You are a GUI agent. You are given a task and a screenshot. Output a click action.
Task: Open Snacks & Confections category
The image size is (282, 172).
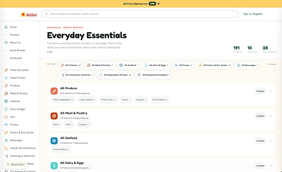point(23,148)
